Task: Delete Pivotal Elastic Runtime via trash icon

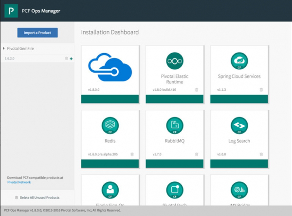Action: pos(197,90)
